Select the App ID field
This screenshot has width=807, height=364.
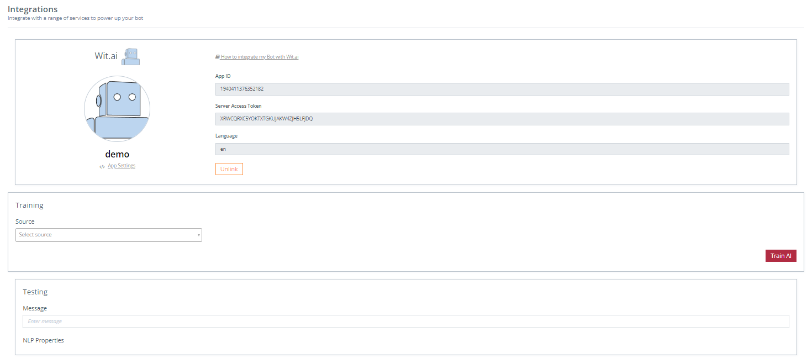(502, 89)
